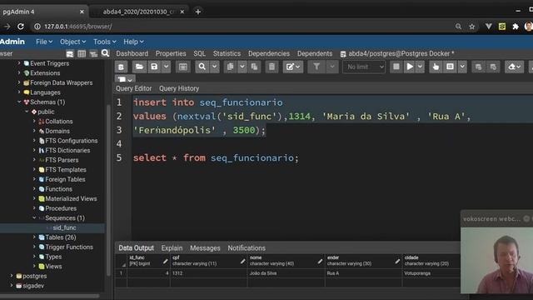Select the Data Output tab

pos(136,248)
